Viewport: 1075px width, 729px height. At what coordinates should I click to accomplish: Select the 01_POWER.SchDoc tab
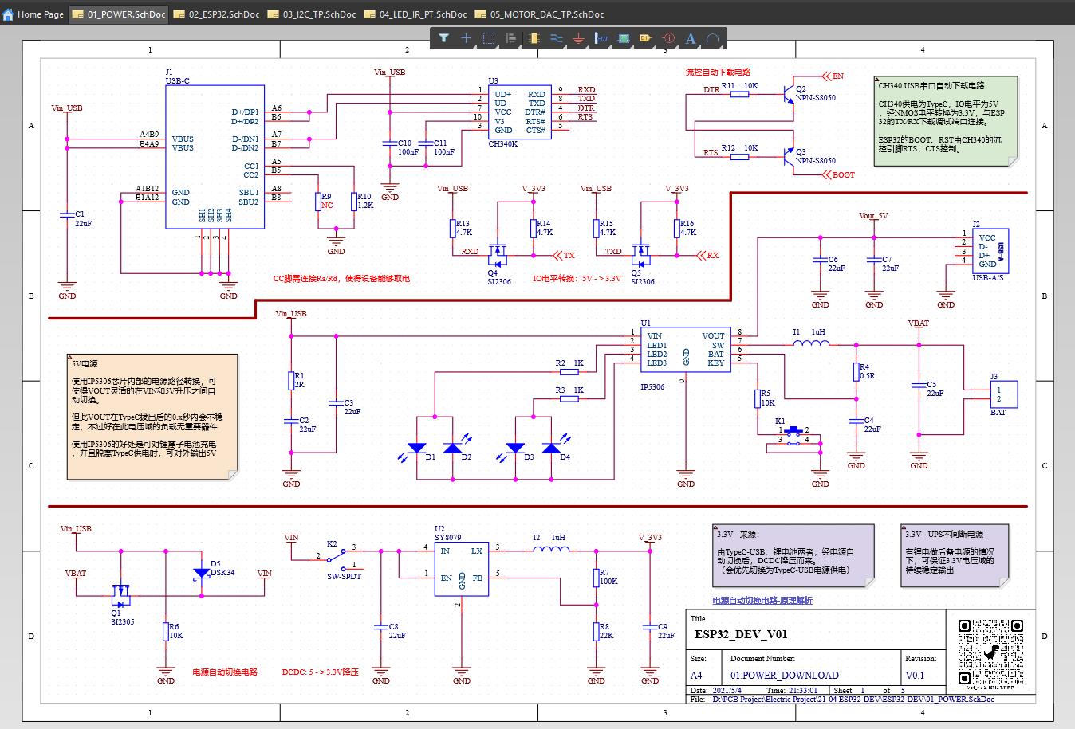coord(118,14)
